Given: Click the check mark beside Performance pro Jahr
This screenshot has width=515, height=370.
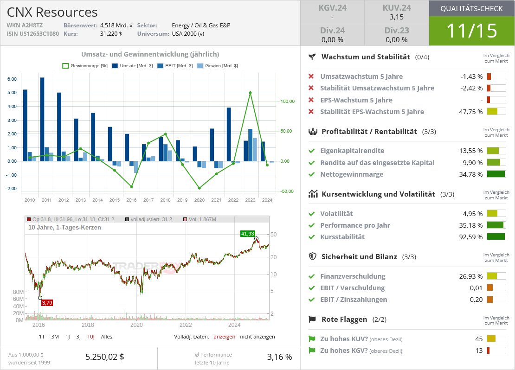Looking at the screenshot, I should pos(312,225).
